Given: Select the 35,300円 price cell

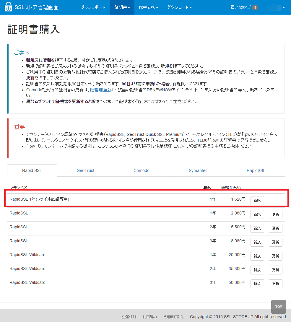Looking at the screenshot, I should coord(237,269).
